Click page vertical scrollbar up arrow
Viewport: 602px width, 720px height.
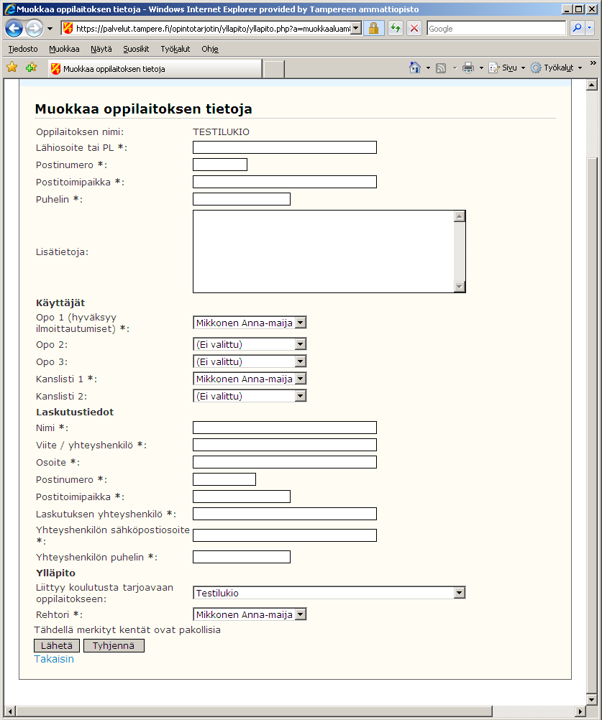pyautogui.click(x=592, y=85)
